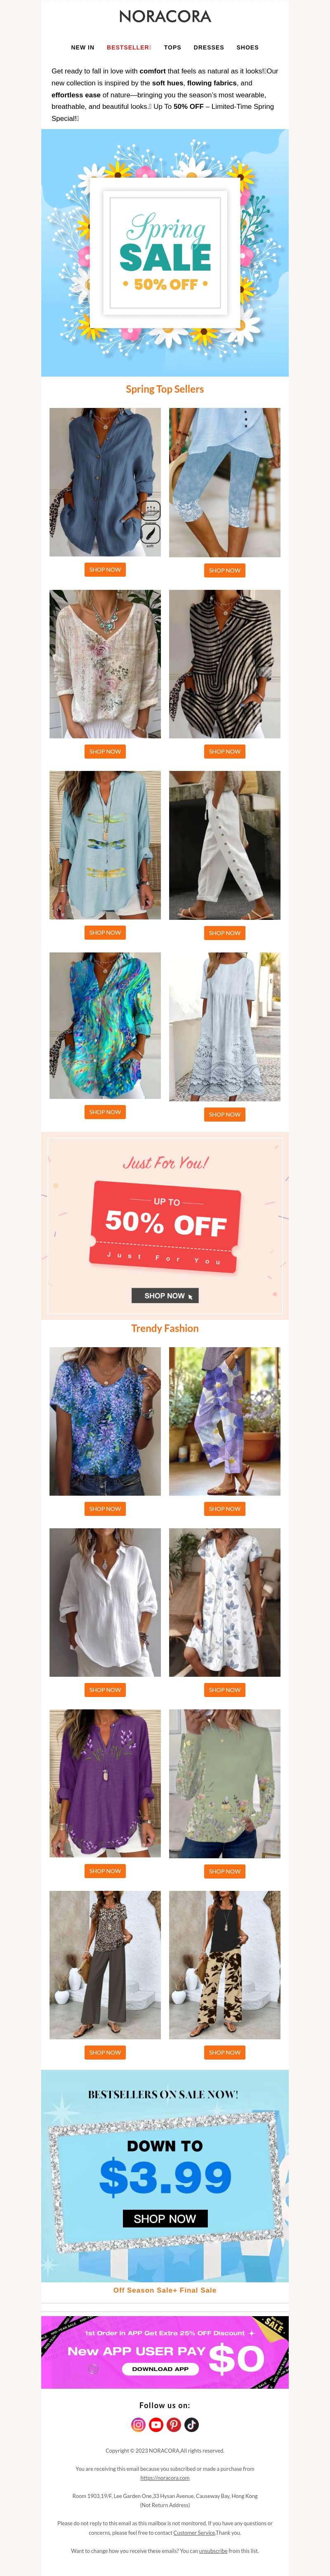Click the NORACORA logo at top
Screen dimensions: 330x2576
click(x=165, y=17)
